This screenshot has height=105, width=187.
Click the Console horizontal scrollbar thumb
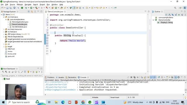(110, 94)
